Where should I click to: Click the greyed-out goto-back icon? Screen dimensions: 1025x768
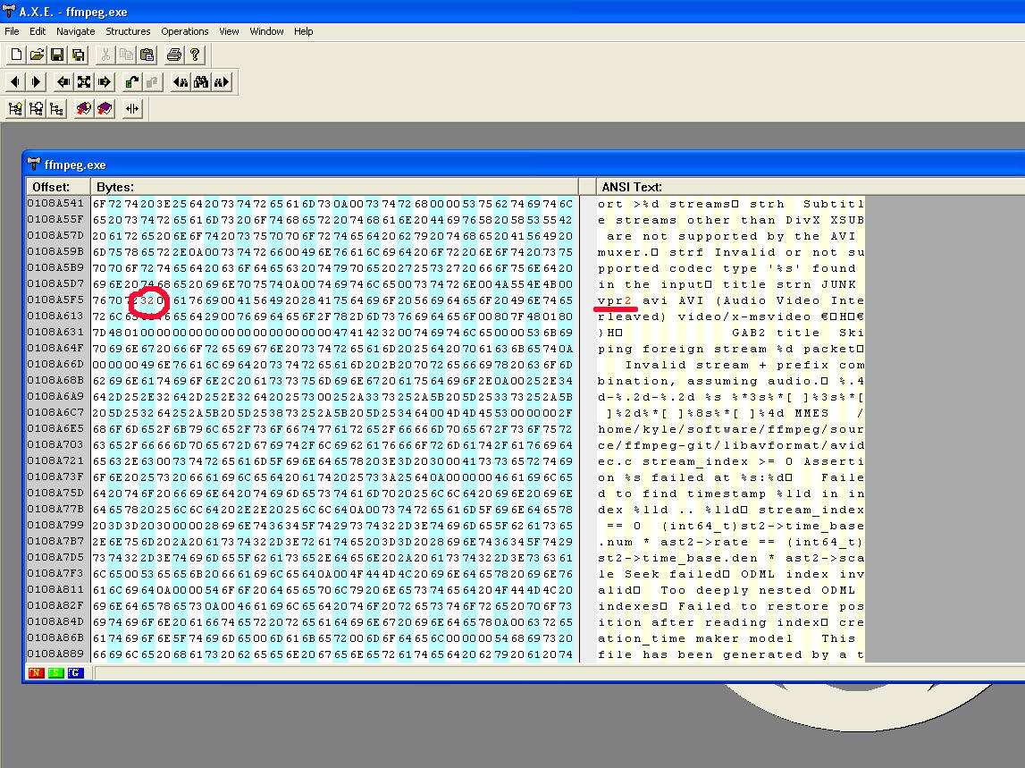click(152, 81)
